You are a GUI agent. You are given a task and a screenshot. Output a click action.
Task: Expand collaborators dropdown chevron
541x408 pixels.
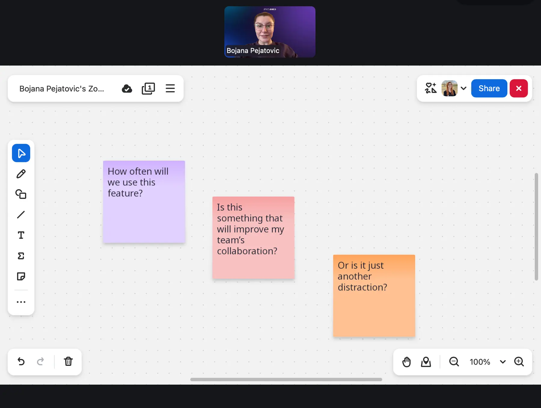point(463,88)
